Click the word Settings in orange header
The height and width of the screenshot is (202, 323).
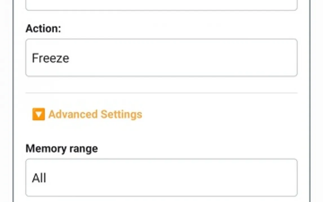click(x=121, y=114)
